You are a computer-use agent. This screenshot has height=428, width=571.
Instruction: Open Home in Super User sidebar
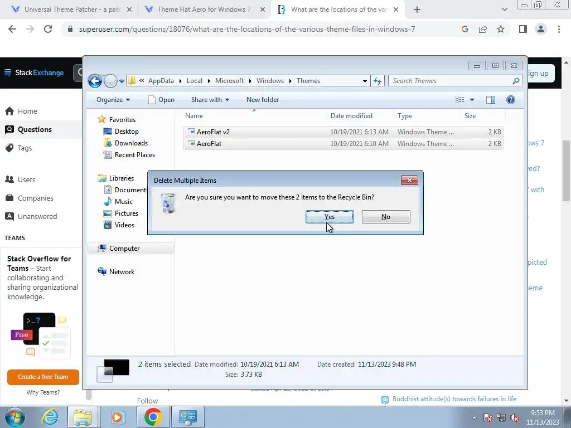21,111
